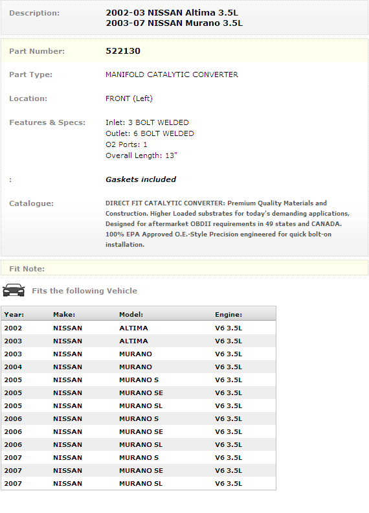Click the car icon beside Fits the following Vehicle
This screenshot has height=513, width=369.
(14, 290)
